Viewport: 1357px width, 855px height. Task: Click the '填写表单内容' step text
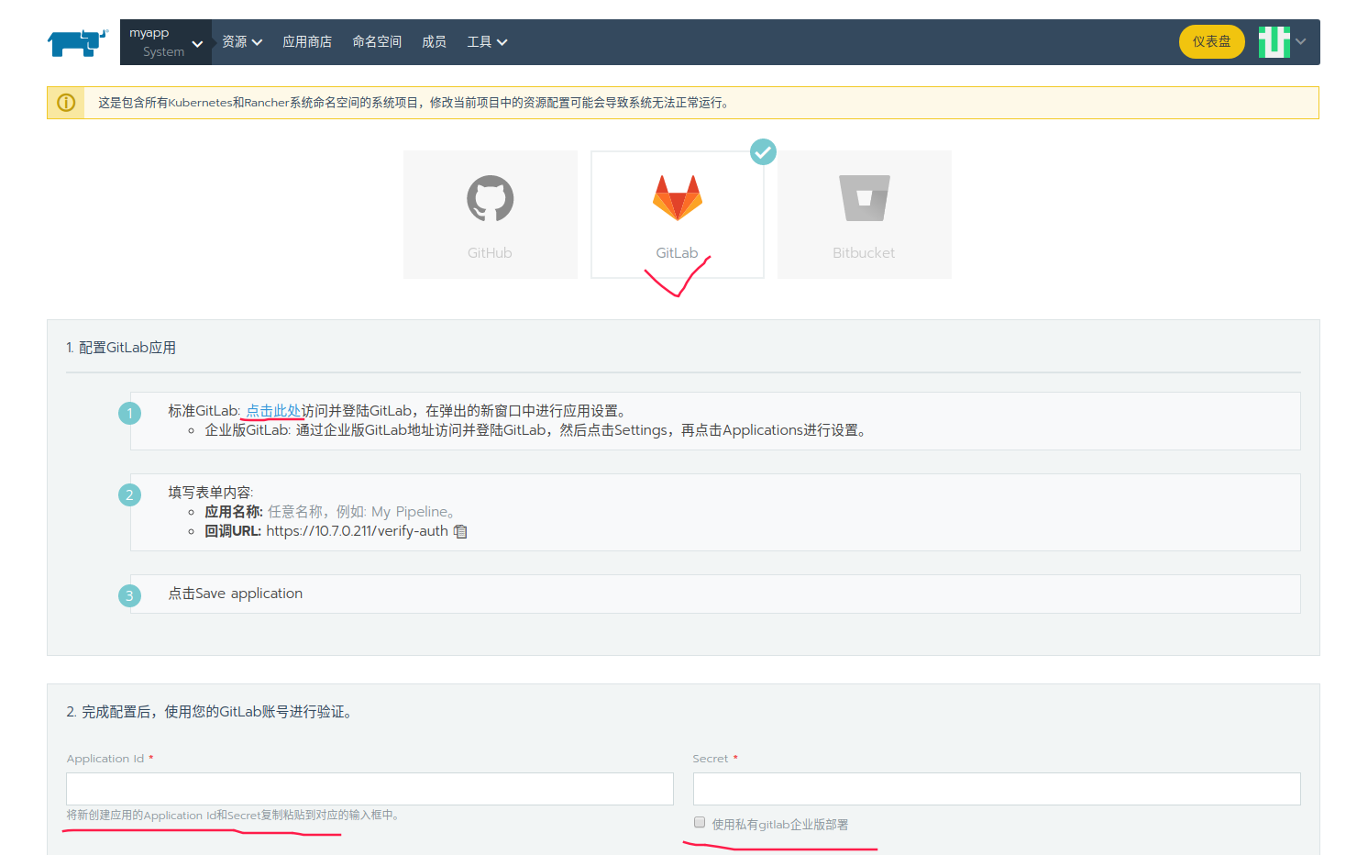click(210, 493)
